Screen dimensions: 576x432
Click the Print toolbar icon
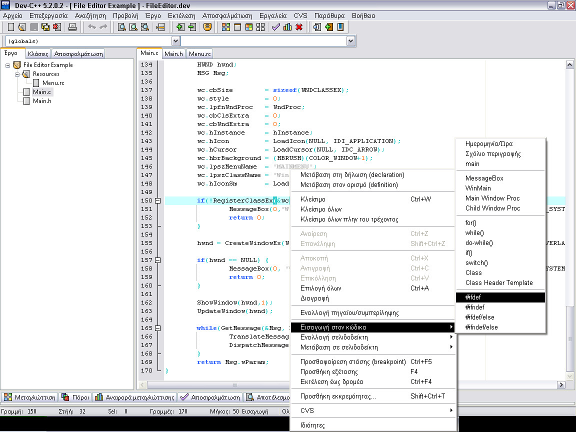72,27
